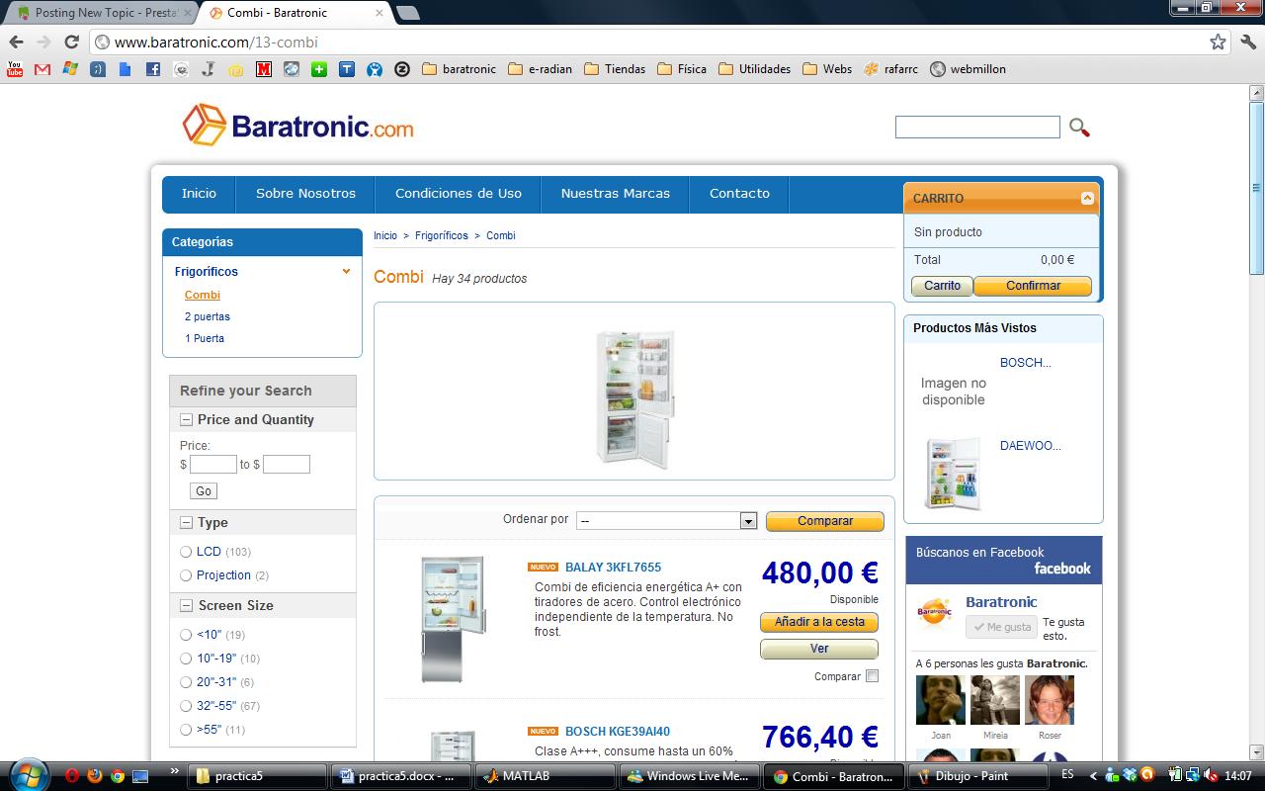The image size is (1265, 791).
Task: Open the Nuestras Marcas menu item
Action: pyautogui.click(x=616, y=194)
